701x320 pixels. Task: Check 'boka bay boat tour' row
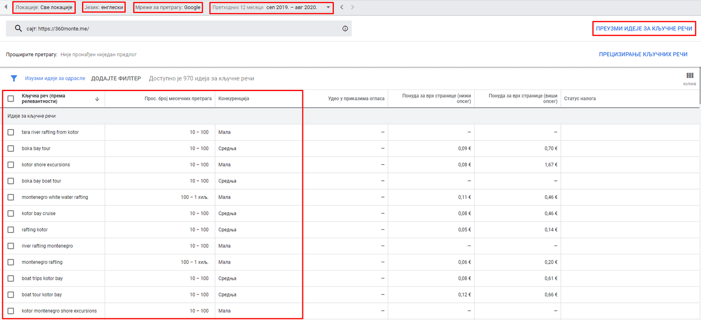point(11,181)
